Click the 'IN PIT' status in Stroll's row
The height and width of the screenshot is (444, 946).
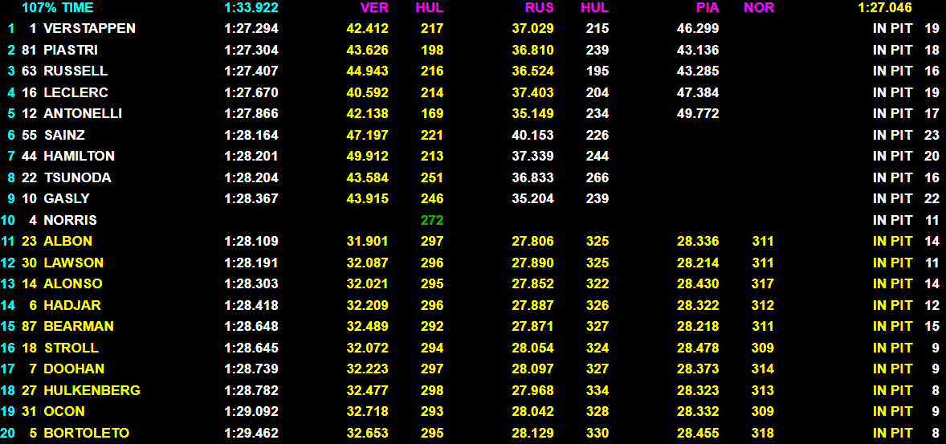pyautogui.click(x=892, y=348)
